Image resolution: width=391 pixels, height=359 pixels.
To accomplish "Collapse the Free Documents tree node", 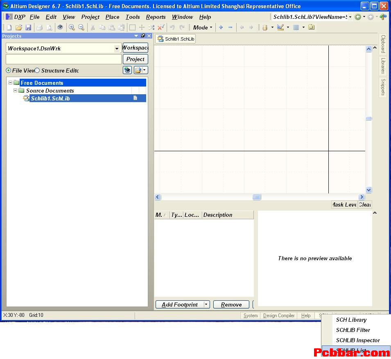I will (11, 83).
